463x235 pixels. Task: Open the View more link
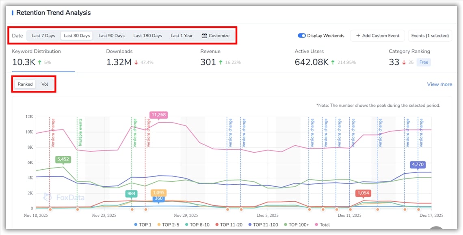click(x=439, y=84)
